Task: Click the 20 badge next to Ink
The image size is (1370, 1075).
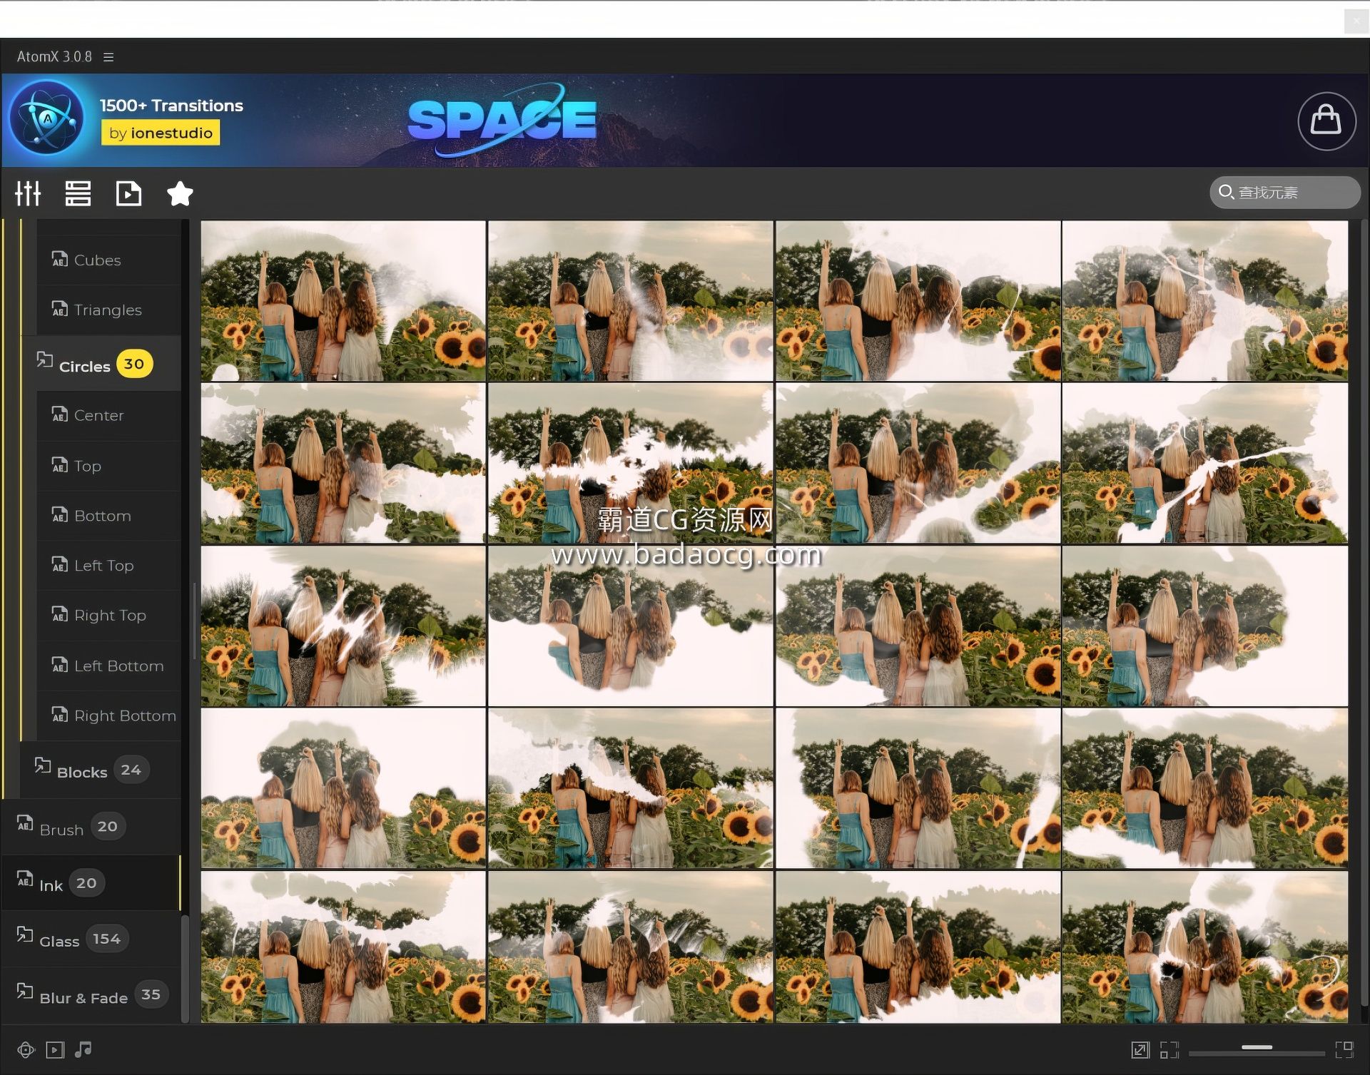Action: coord(86,883)
